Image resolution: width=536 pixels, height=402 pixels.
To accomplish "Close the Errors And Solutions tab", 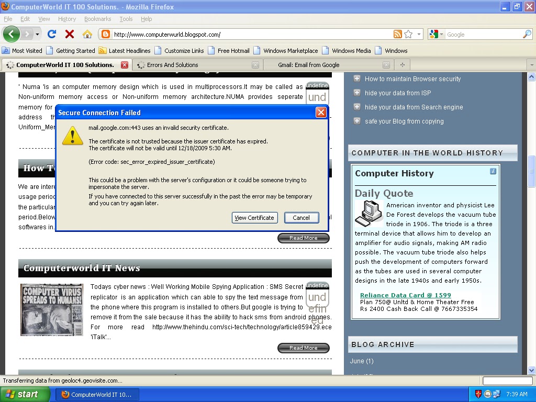I will [255, 65].
